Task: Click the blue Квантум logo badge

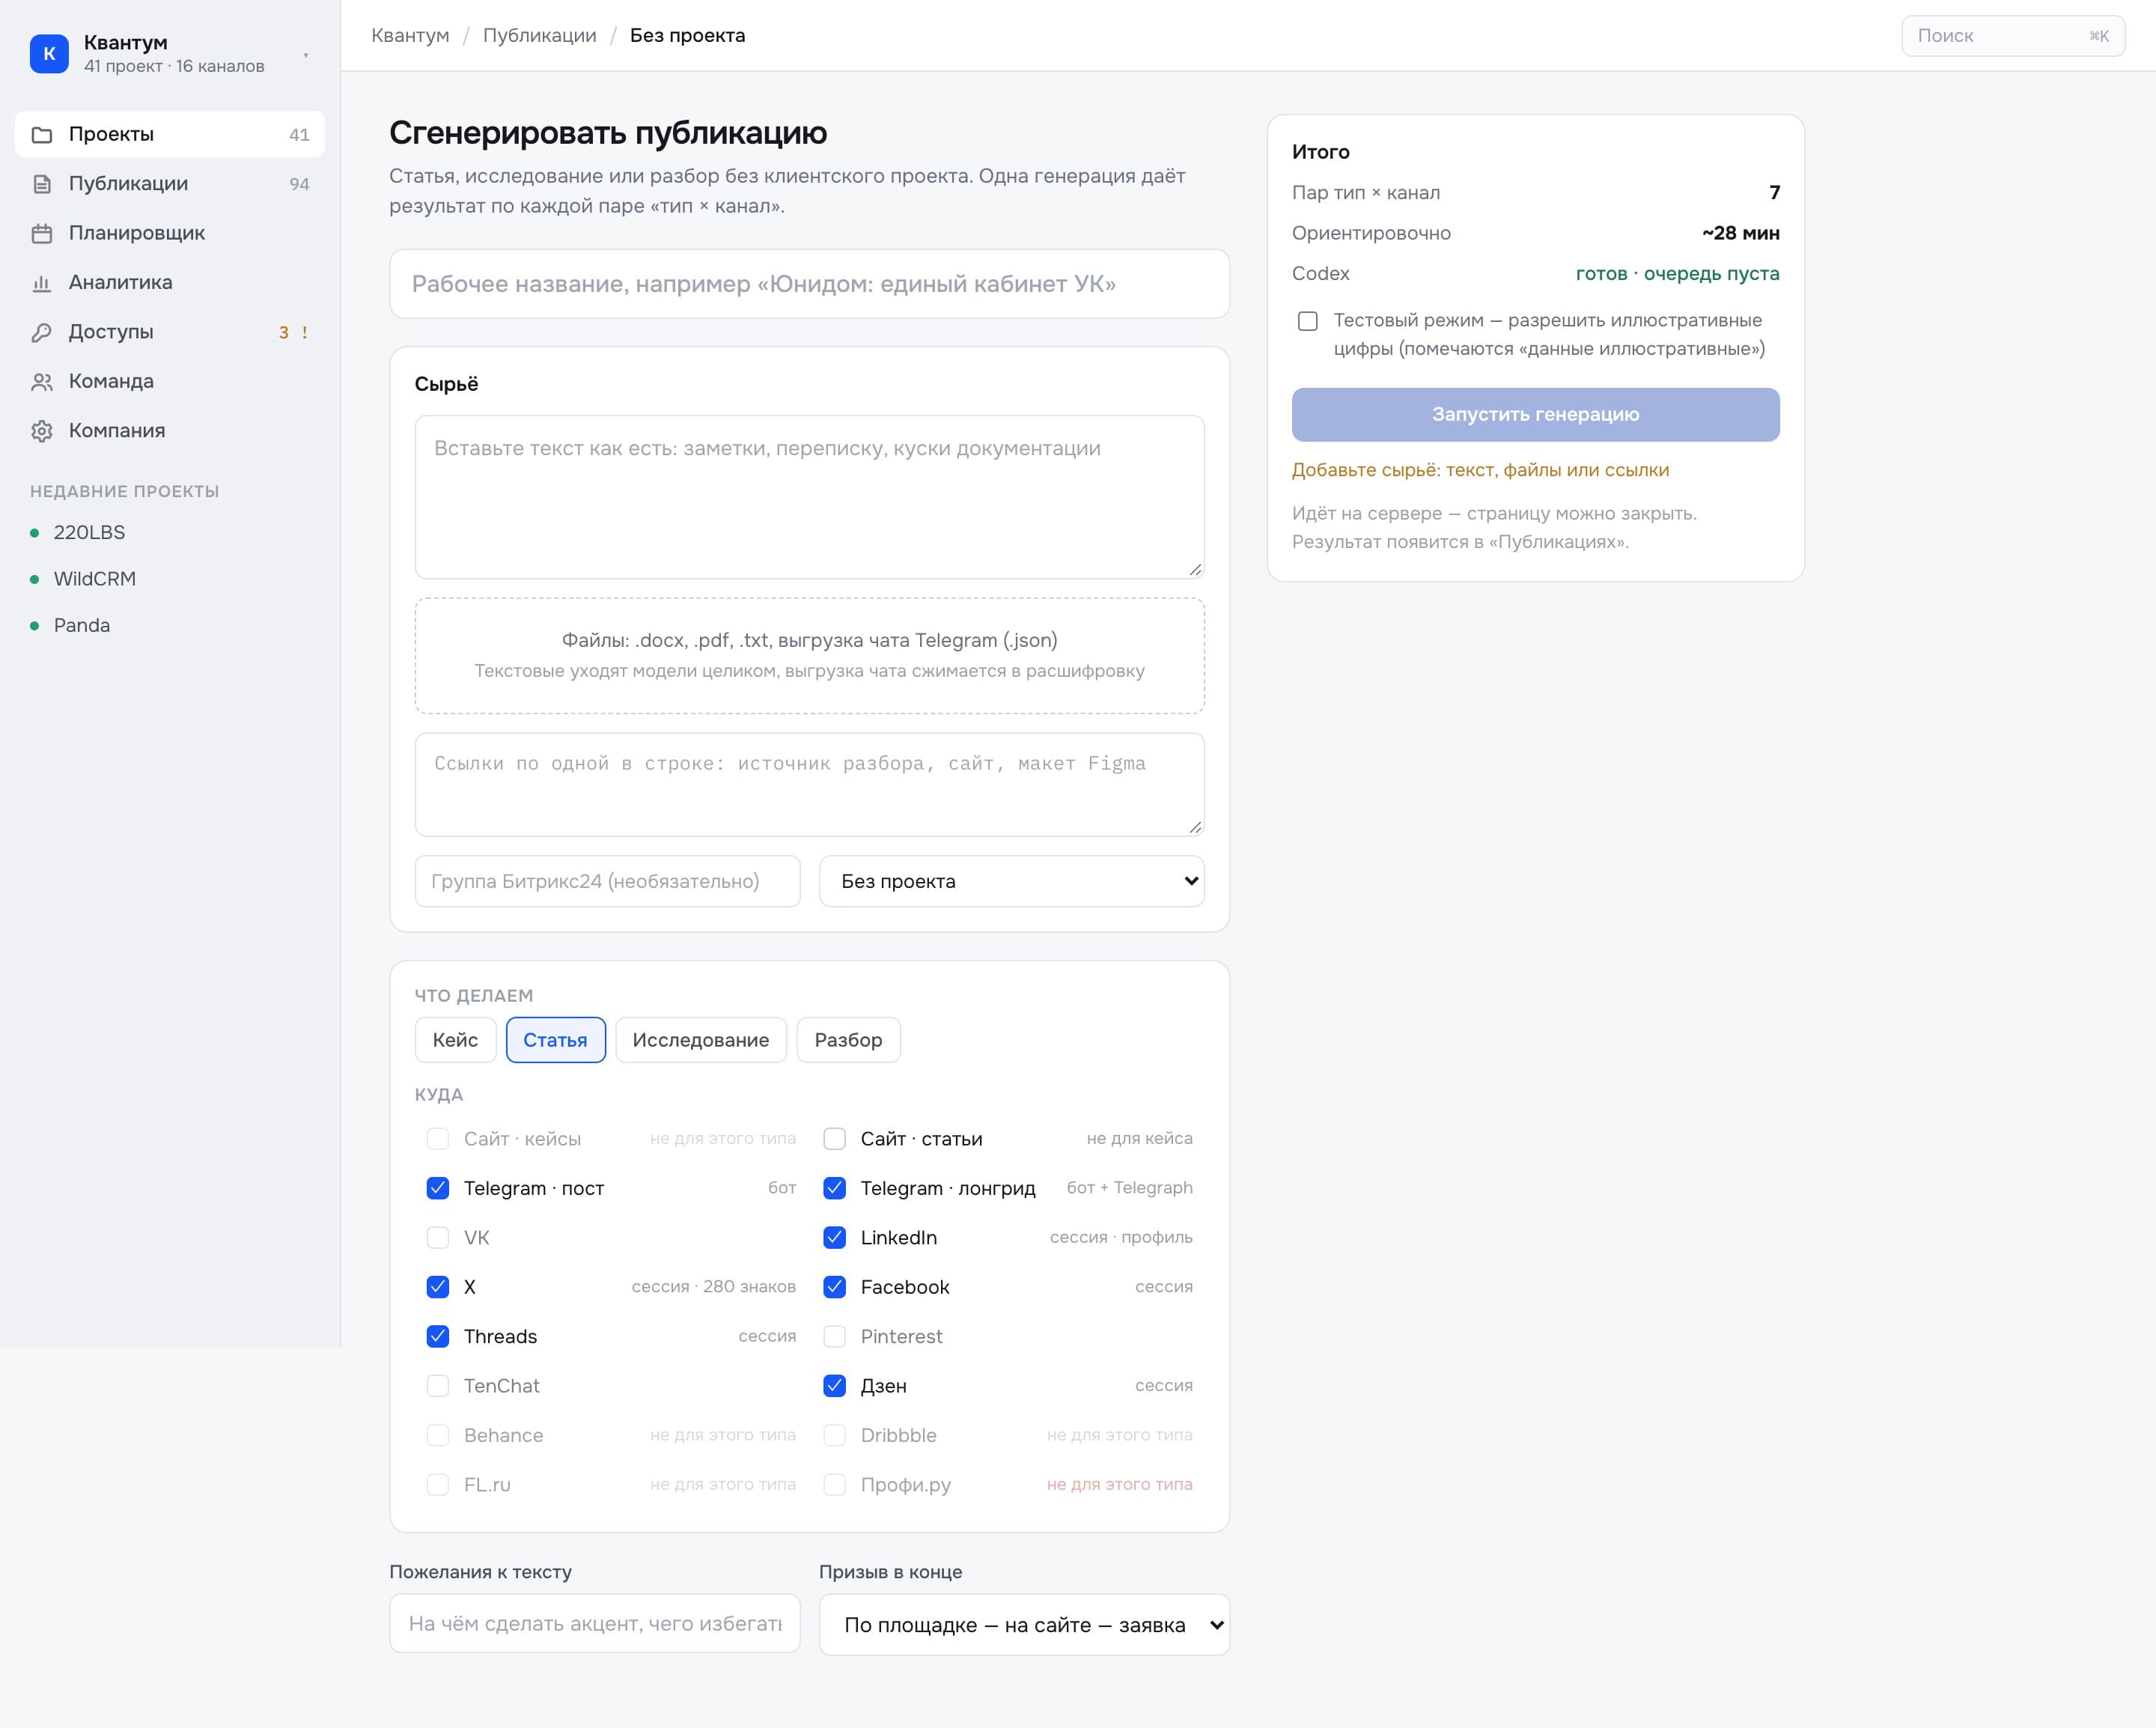Action: coord(49,54)
